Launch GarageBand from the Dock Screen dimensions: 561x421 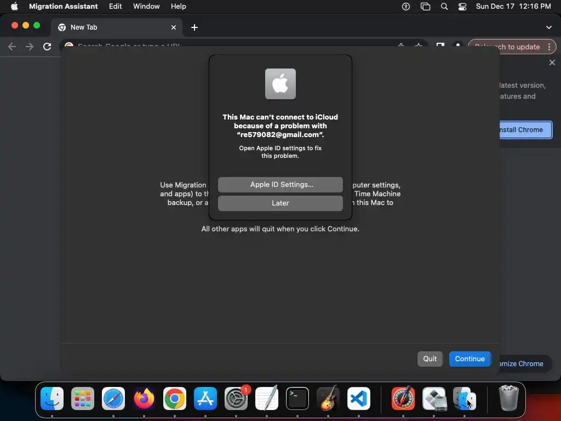pos(328,399)
